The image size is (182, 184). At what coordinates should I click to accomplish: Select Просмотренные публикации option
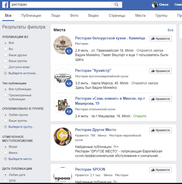(5, 95)
